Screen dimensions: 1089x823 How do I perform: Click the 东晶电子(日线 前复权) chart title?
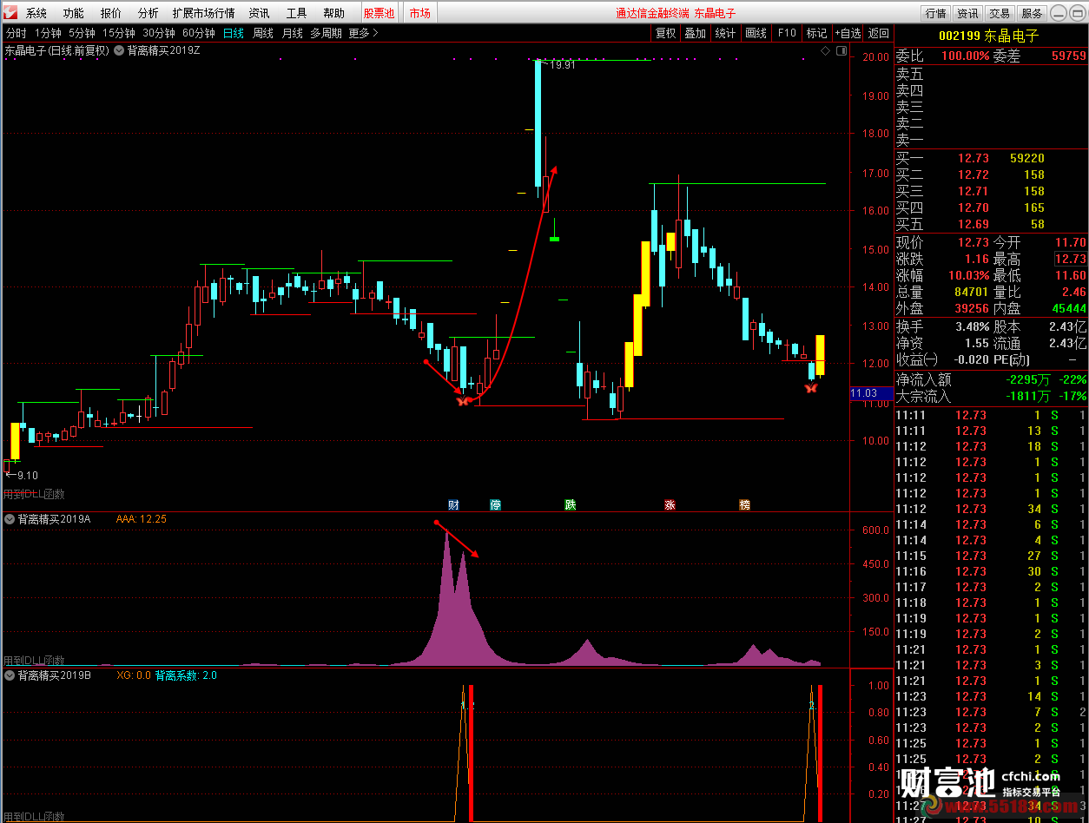coord(57,50)
